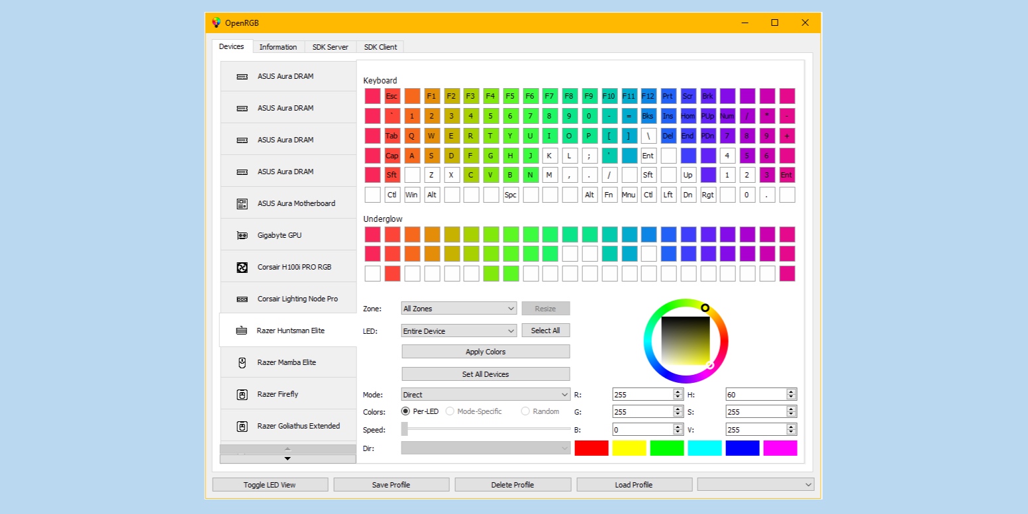This screenshot has height=514, width=1028.
Task: Click the Bks backspace key LED
Action: 648,116
